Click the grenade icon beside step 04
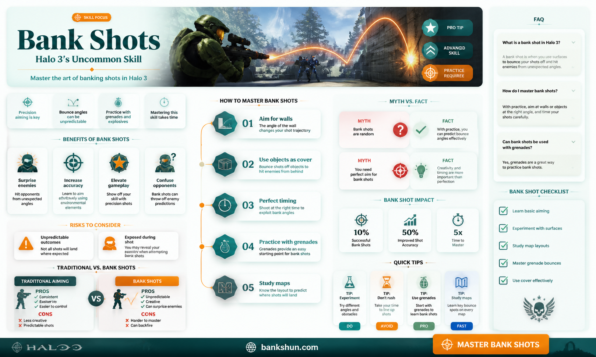Image resolution: width=596 pixels, height=357 pixels. click(x=225, y=247)
